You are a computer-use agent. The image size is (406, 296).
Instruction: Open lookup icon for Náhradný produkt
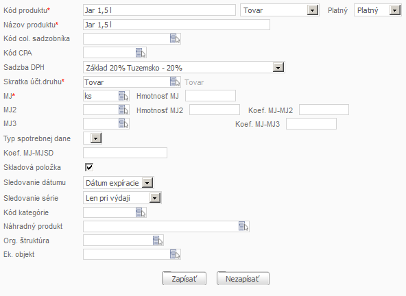243,226
